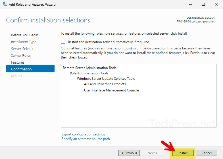Navigate to the Server Roles step
Viewport: 223px width, 159px height.
tap(21, 56)
